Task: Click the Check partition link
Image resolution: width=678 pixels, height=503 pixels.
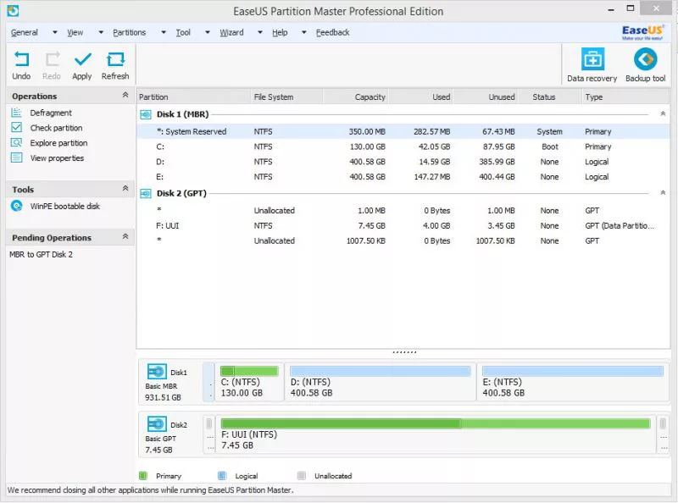Action: [x=56, y=128]
